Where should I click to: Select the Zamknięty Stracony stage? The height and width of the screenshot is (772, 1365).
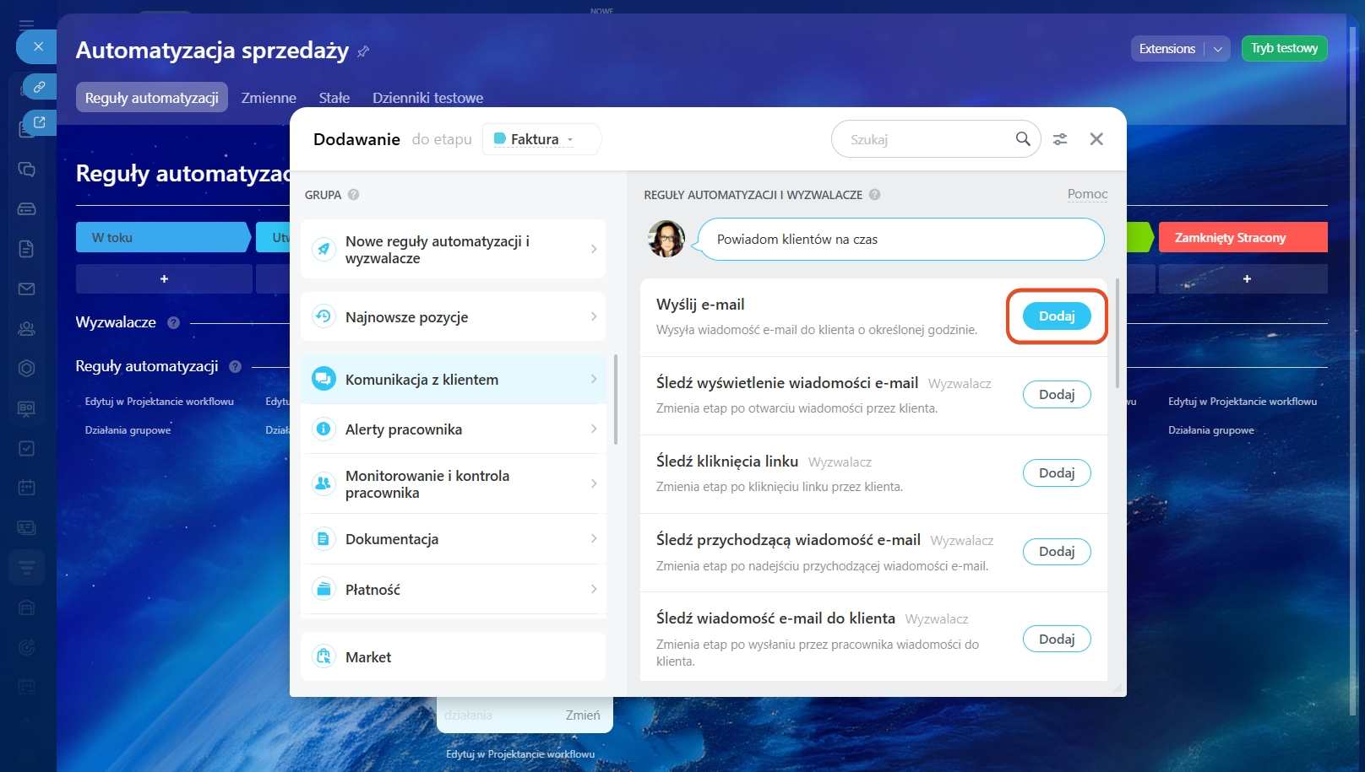coord(1242,238)
